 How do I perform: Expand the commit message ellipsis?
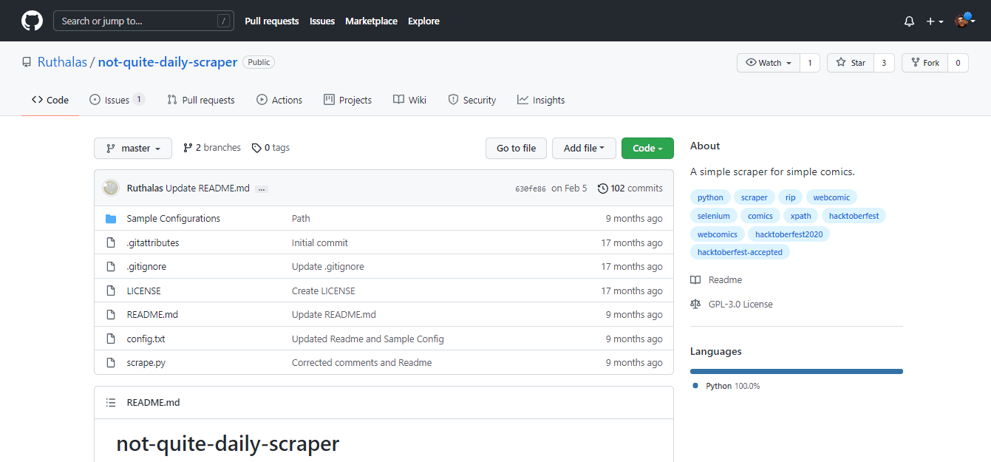click(261, 189)
